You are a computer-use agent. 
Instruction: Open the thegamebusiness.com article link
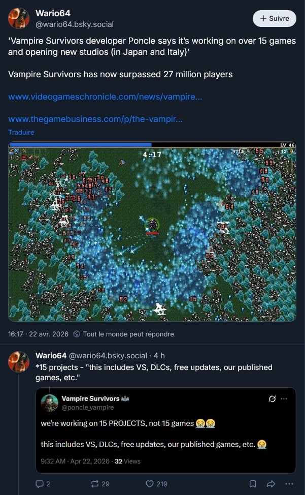click(x=95, y=119)
